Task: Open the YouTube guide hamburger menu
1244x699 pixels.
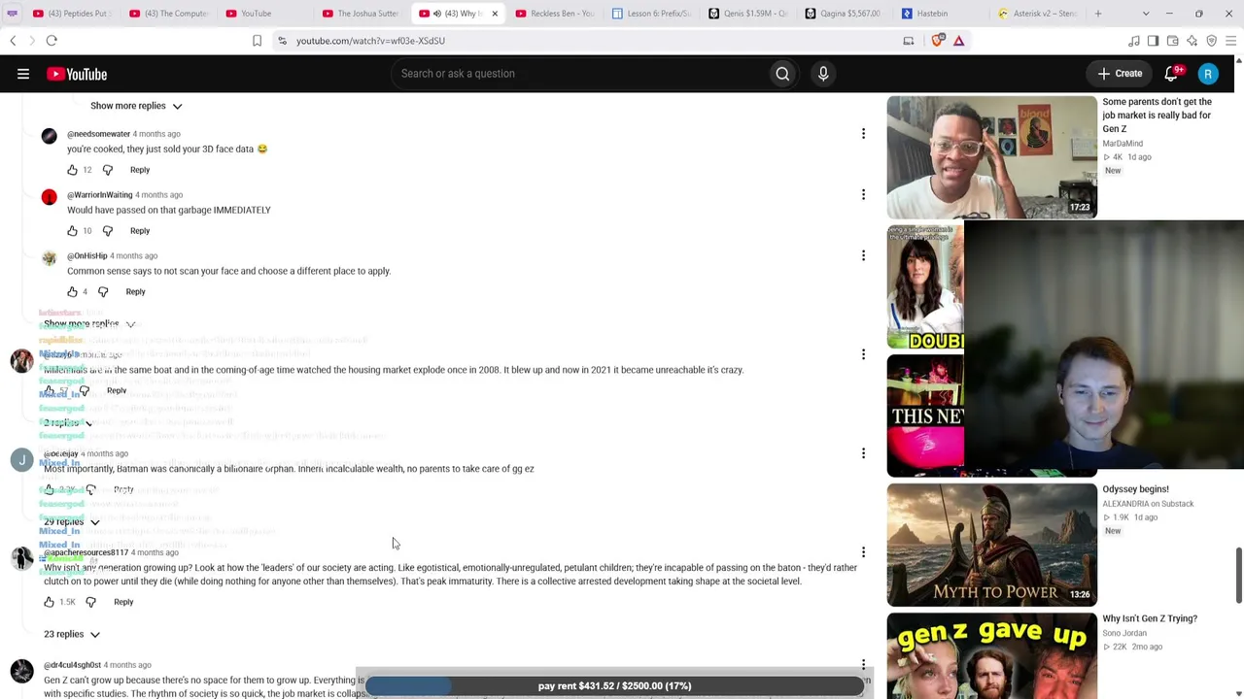Action: pyautogui.click(x=23, y=74)
